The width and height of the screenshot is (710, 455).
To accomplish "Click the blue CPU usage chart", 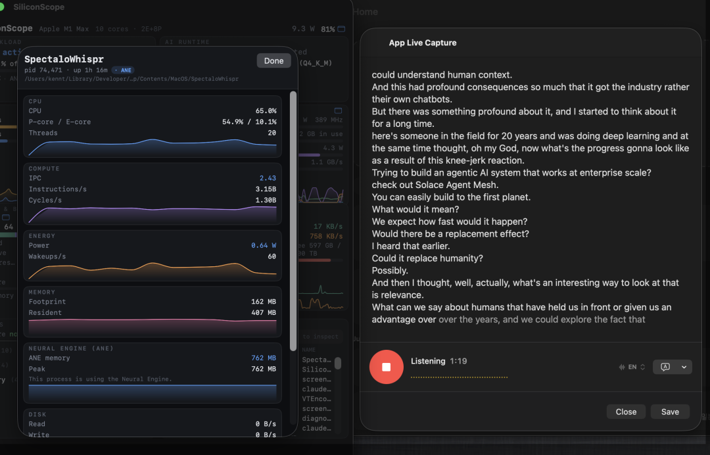I will (153, 147).
